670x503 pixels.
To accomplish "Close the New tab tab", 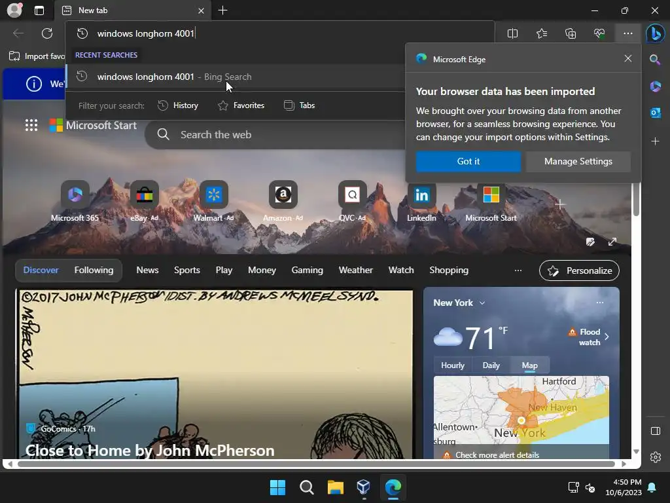I will coord(201,10).
